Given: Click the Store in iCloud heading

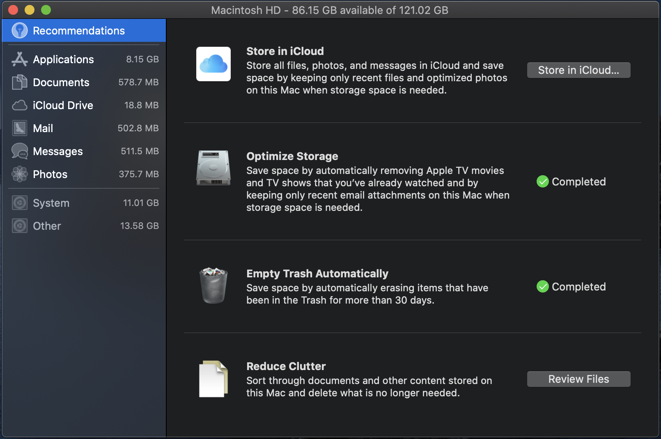Looking at the screenshot, I should click(x=285, y=51).
